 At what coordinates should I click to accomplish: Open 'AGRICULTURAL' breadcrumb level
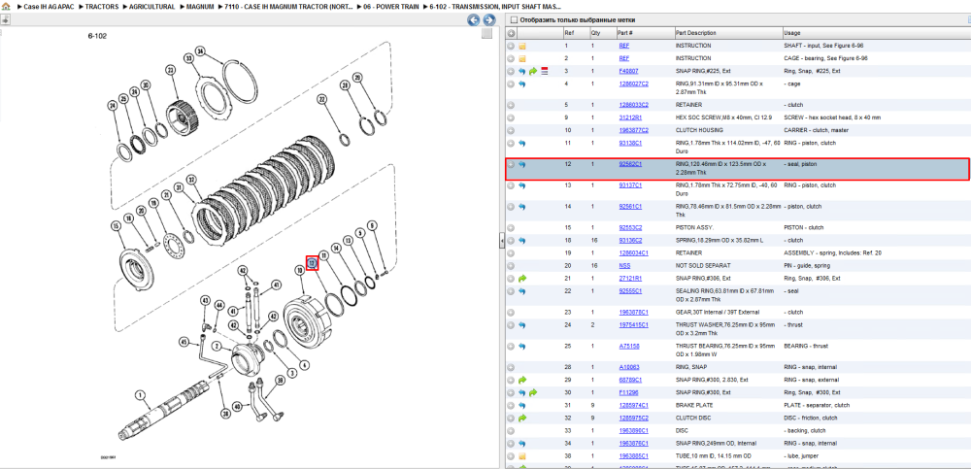click(152, 6)
